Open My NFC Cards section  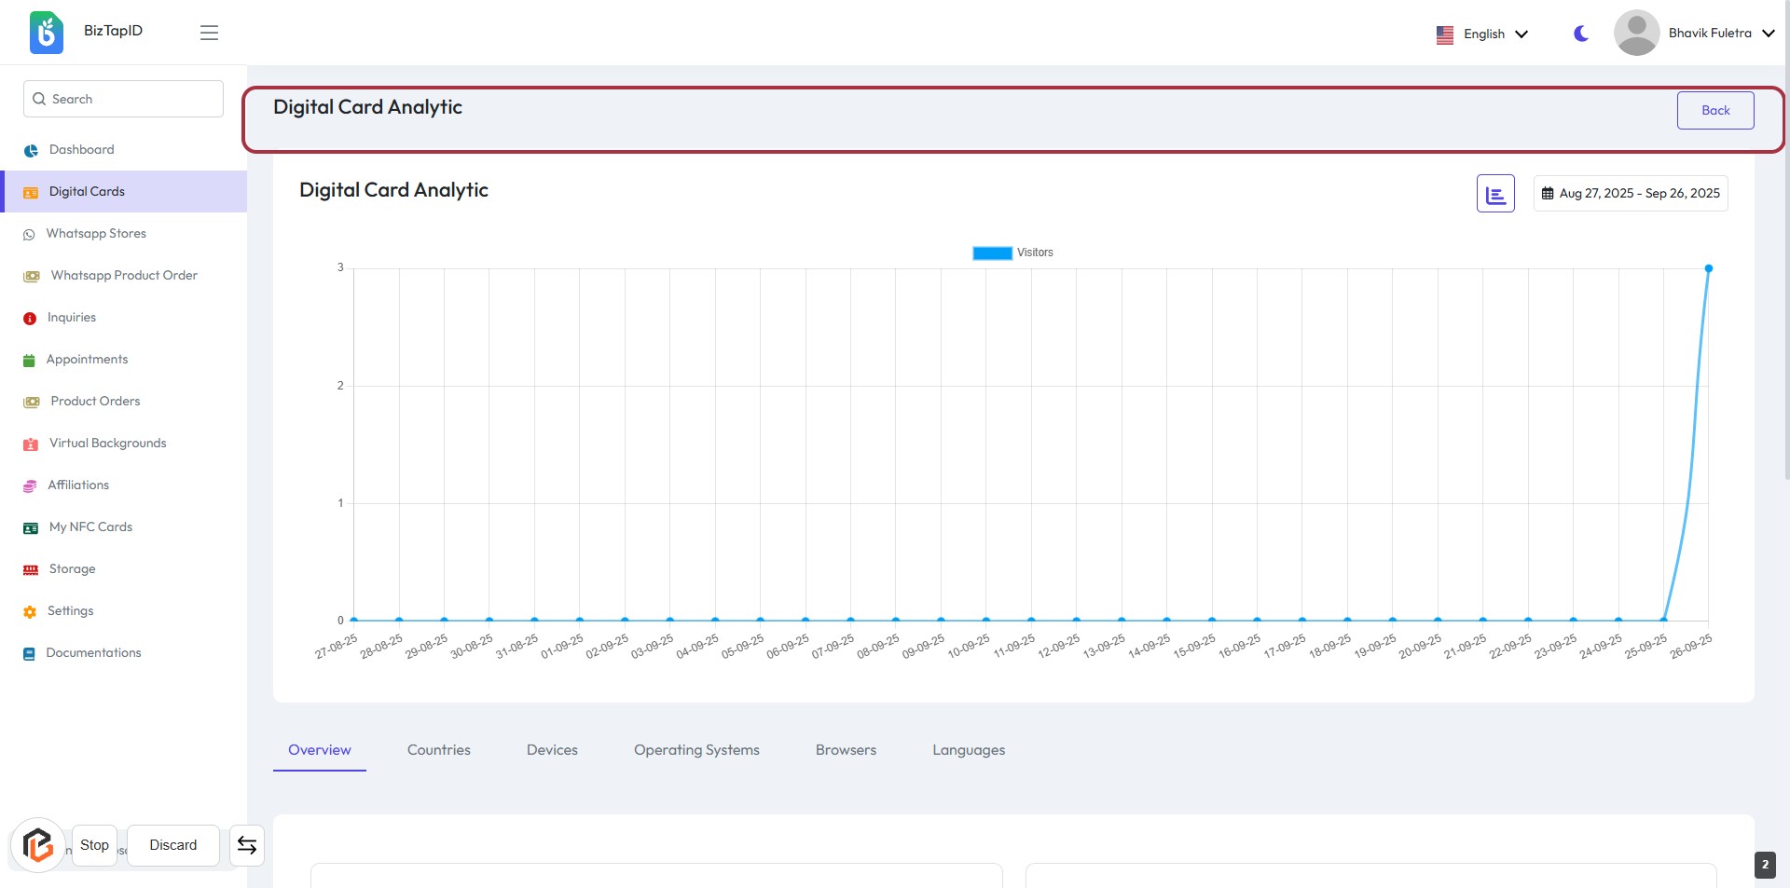pos(90,527)
